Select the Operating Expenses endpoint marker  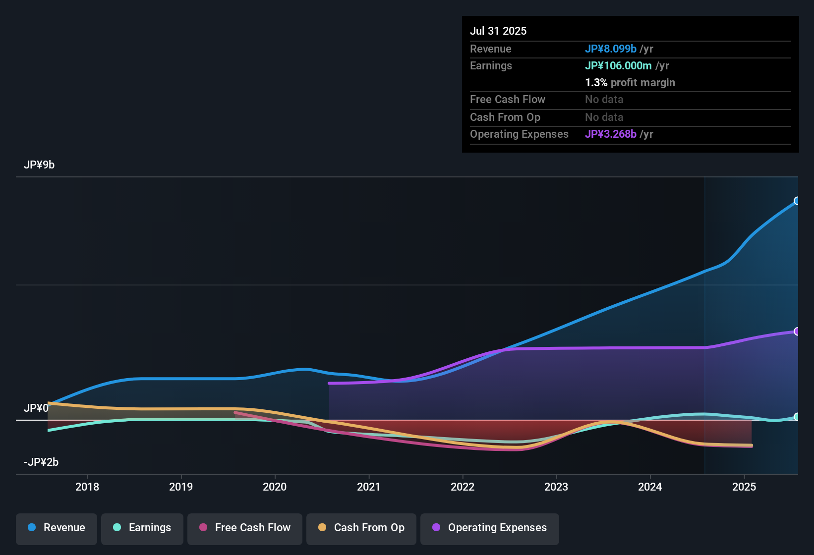[797, 331]
